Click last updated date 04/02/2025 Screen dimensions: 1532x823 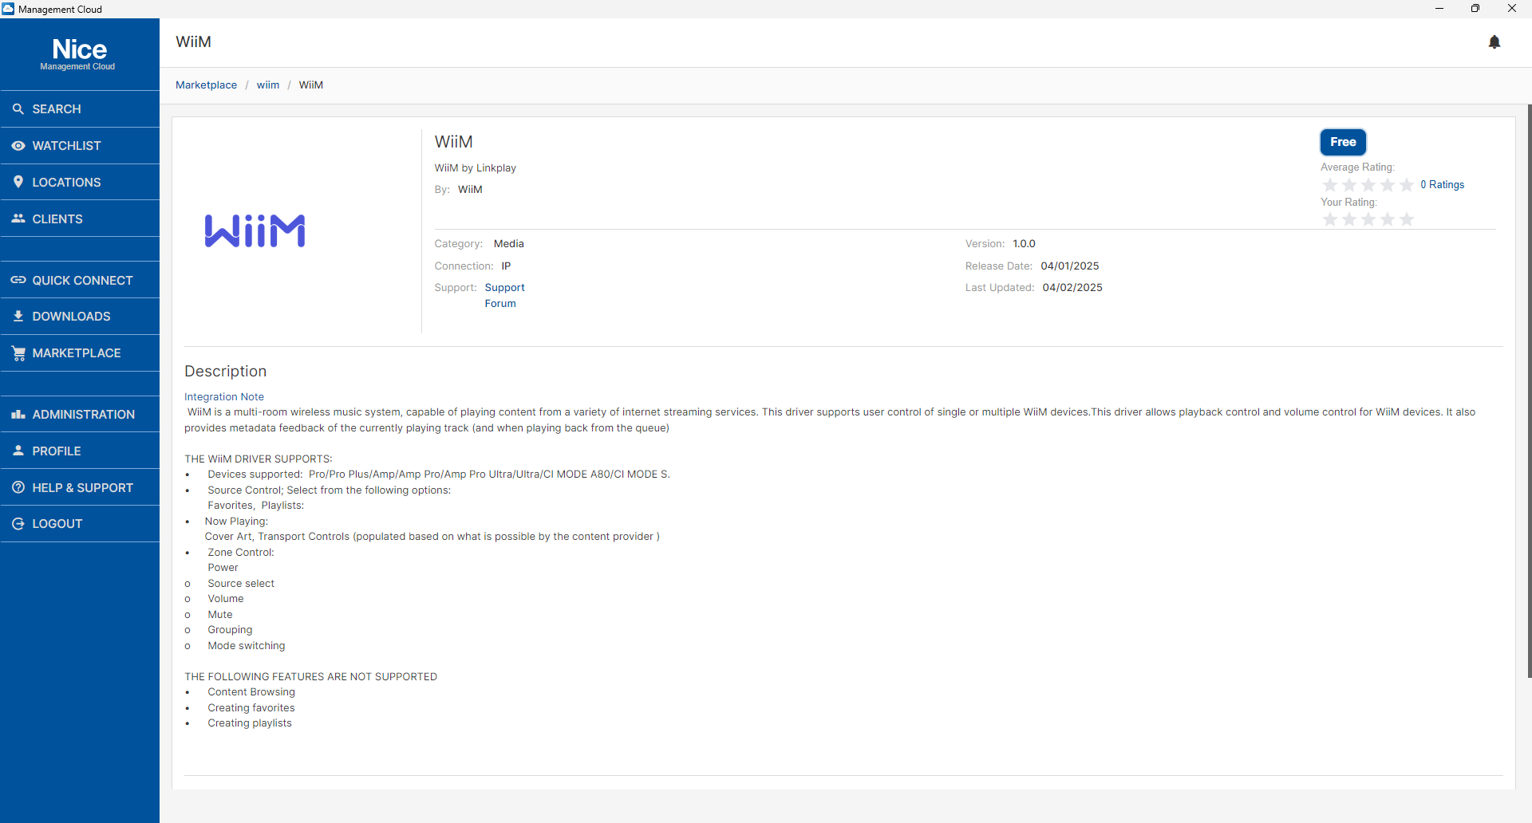1072,287
